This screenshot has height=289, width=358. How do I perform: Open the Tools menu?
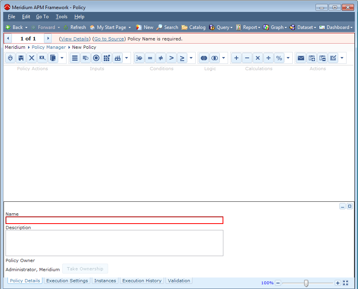[62, 17]
